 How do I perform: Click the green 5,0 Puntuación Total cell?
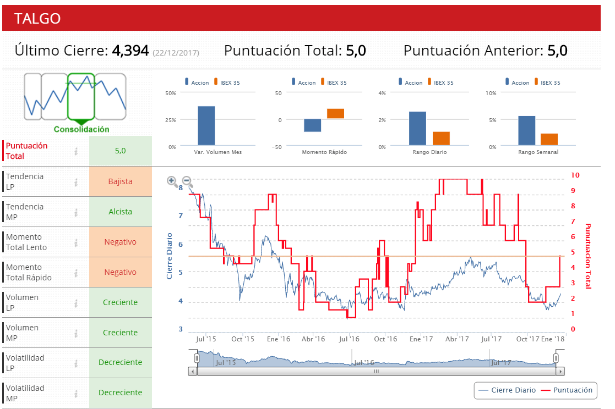pyautogui.click(x=121, y=151)
